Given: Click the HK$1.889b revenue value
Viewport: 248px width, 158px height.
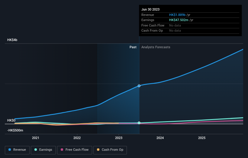Looking at the screenshot, I should point(177,15).
